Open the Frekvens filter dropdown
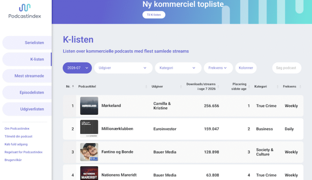This screenshot has width=312, height=180. pos(218,68)
